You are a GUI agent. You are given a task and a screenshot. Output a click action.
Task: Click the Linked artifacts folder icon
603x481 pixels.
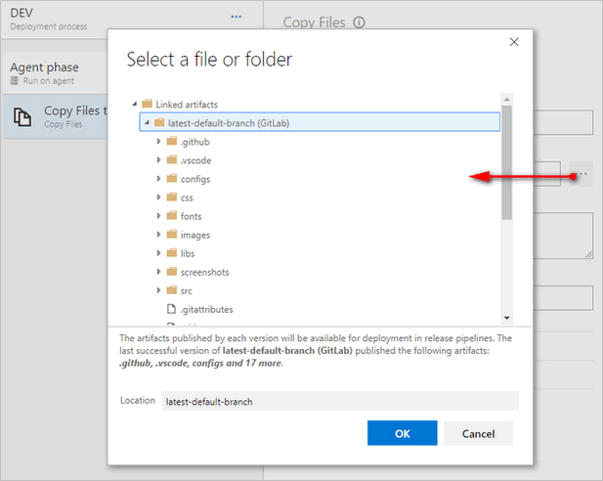(147, 104)
